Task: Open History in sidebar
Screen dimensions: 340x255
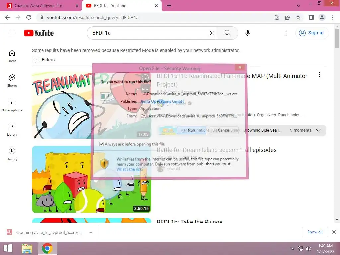Action: [x=12, y=154]
